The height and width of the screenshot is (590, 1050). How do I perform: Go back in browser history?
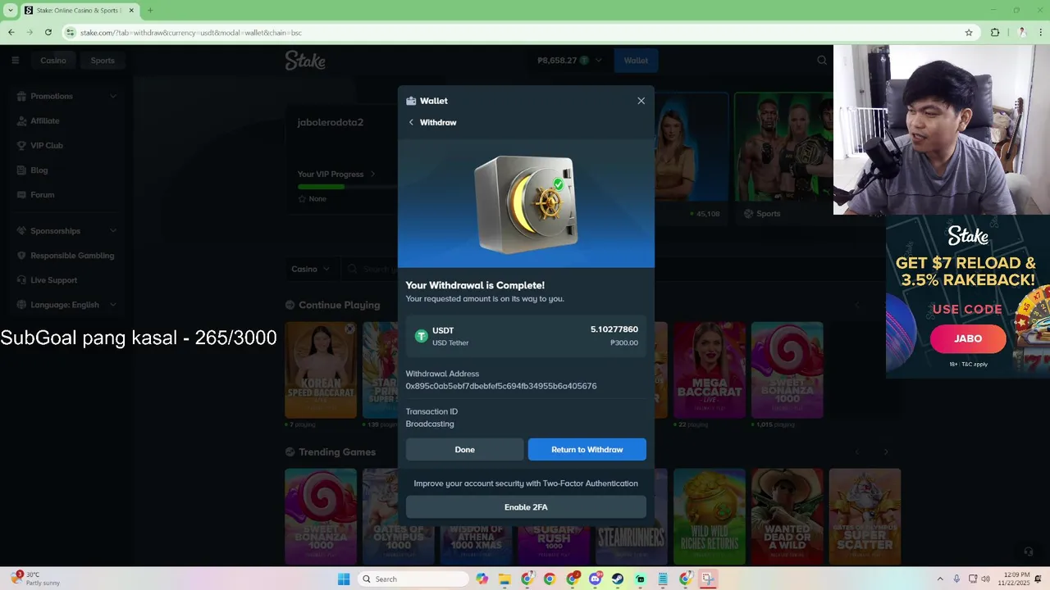[x=11, y=33]
